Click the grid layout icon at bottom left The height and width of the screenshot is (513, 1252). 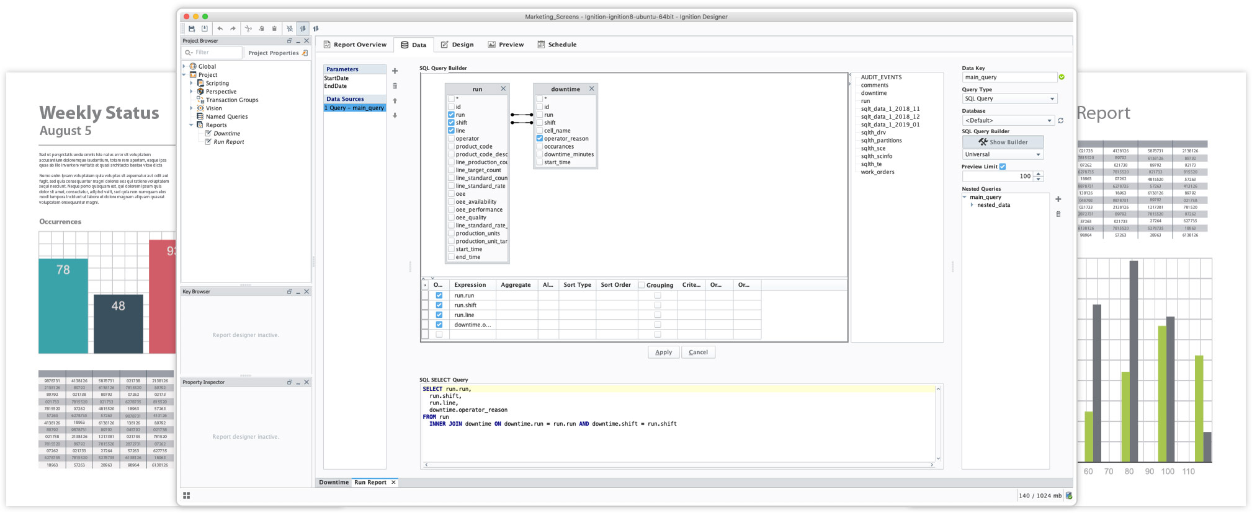tap(186, 496)
